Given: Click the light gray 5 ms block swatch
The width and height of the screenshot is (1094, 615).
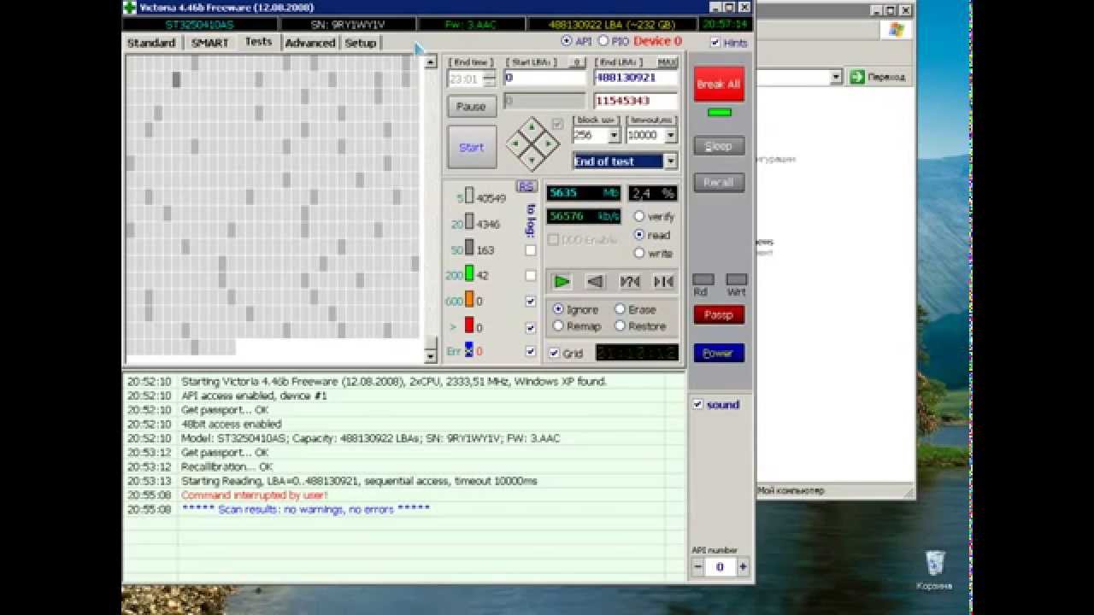Looking at the screenshot, I should [469, 197].
